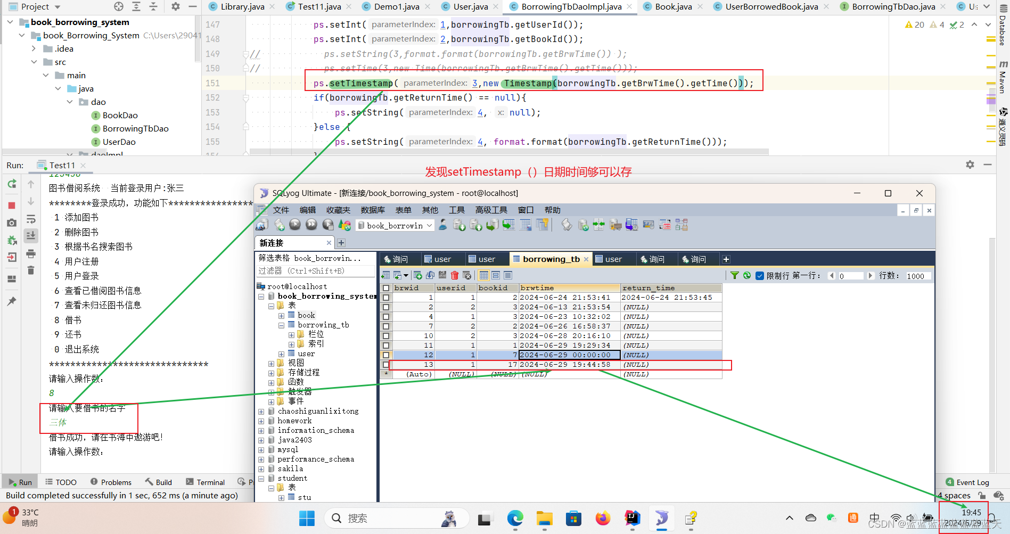The height and width of the screenshot is (534, 1010).
Task: Tick checkbox for row with brwid 11
Action: click(386, 346)
